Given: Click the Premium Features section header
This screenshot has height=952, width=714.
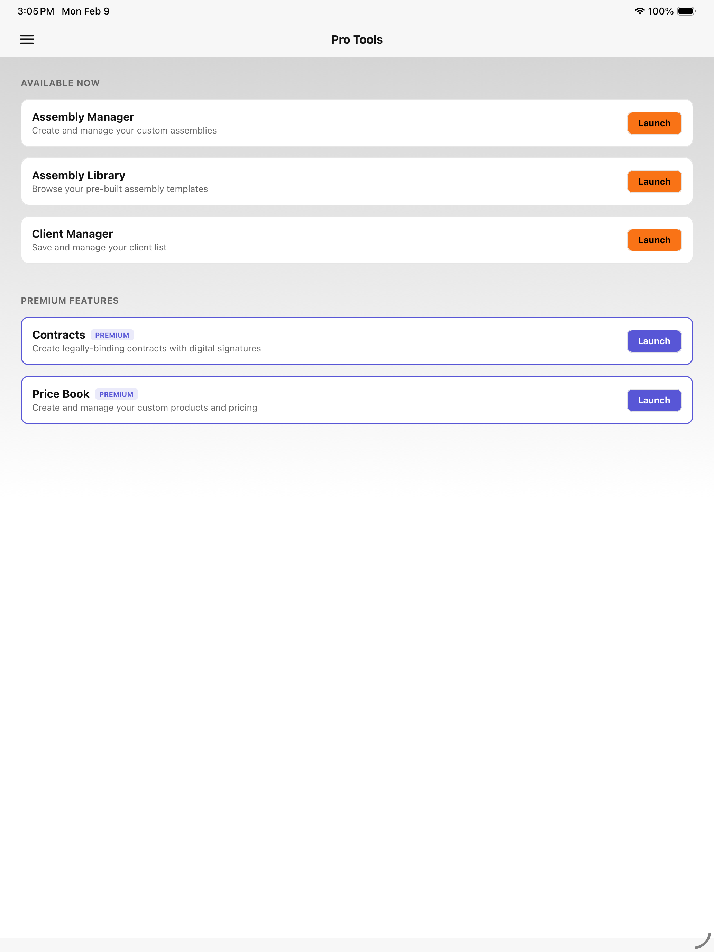Looking at the screenshot, I should click(70, 300).
